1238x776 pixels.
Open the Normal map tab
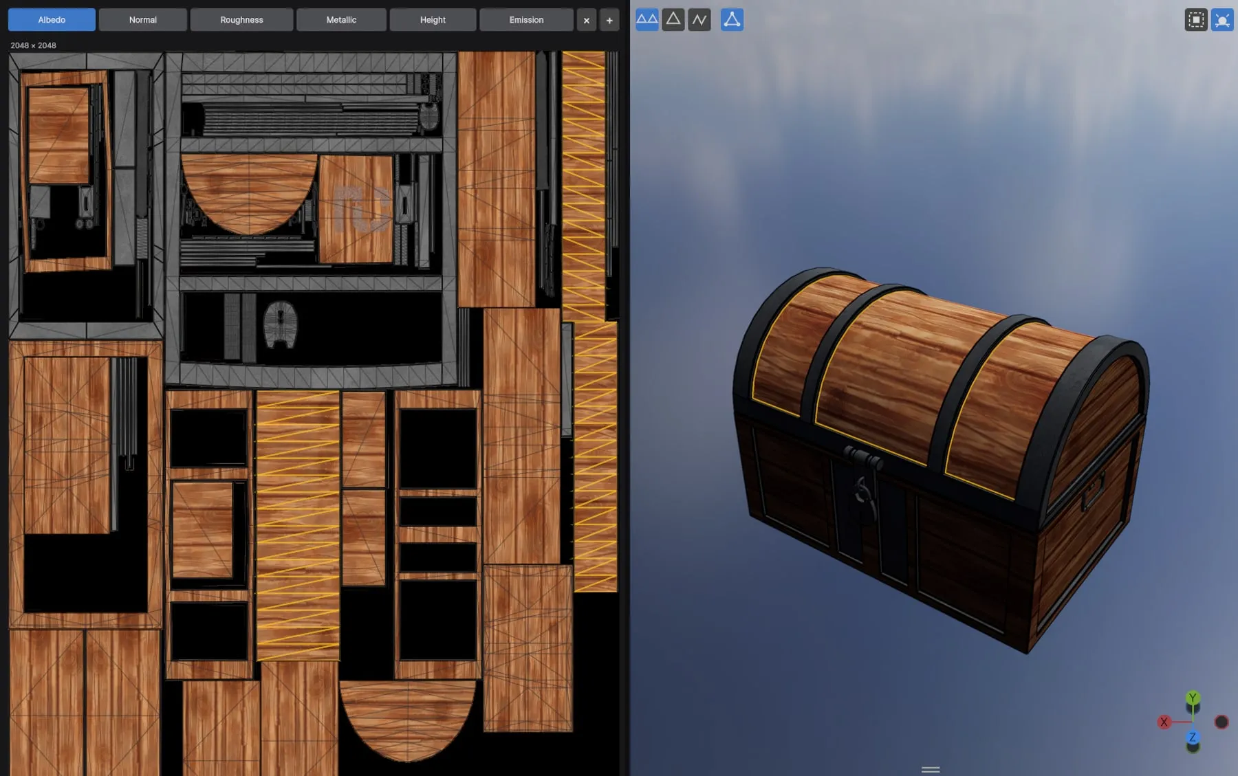coord(142,20)
